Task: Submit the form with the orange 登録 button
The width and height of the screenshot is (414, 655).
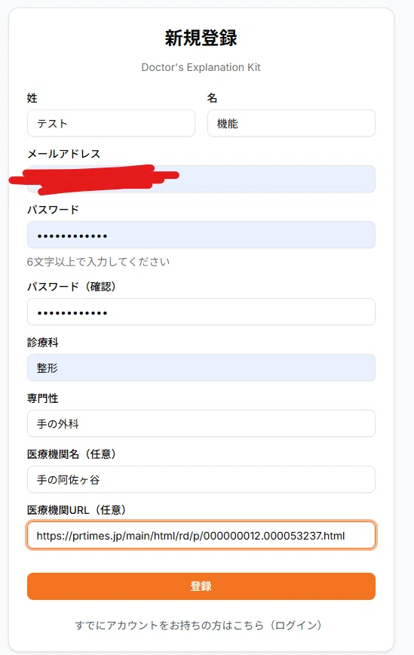Action: pyautogui.click(x=201, y=586)
